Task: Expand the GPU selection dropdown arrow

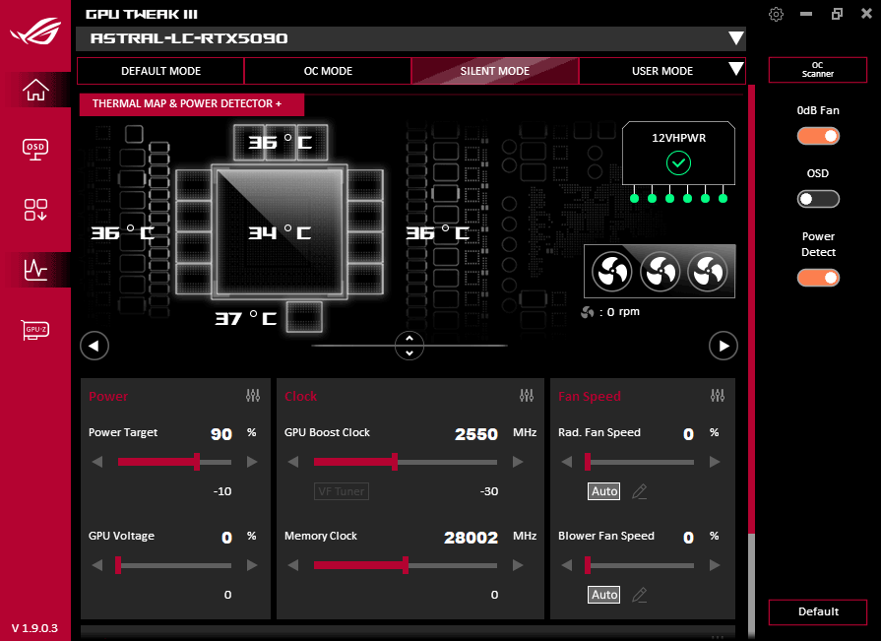Action: 736,38
